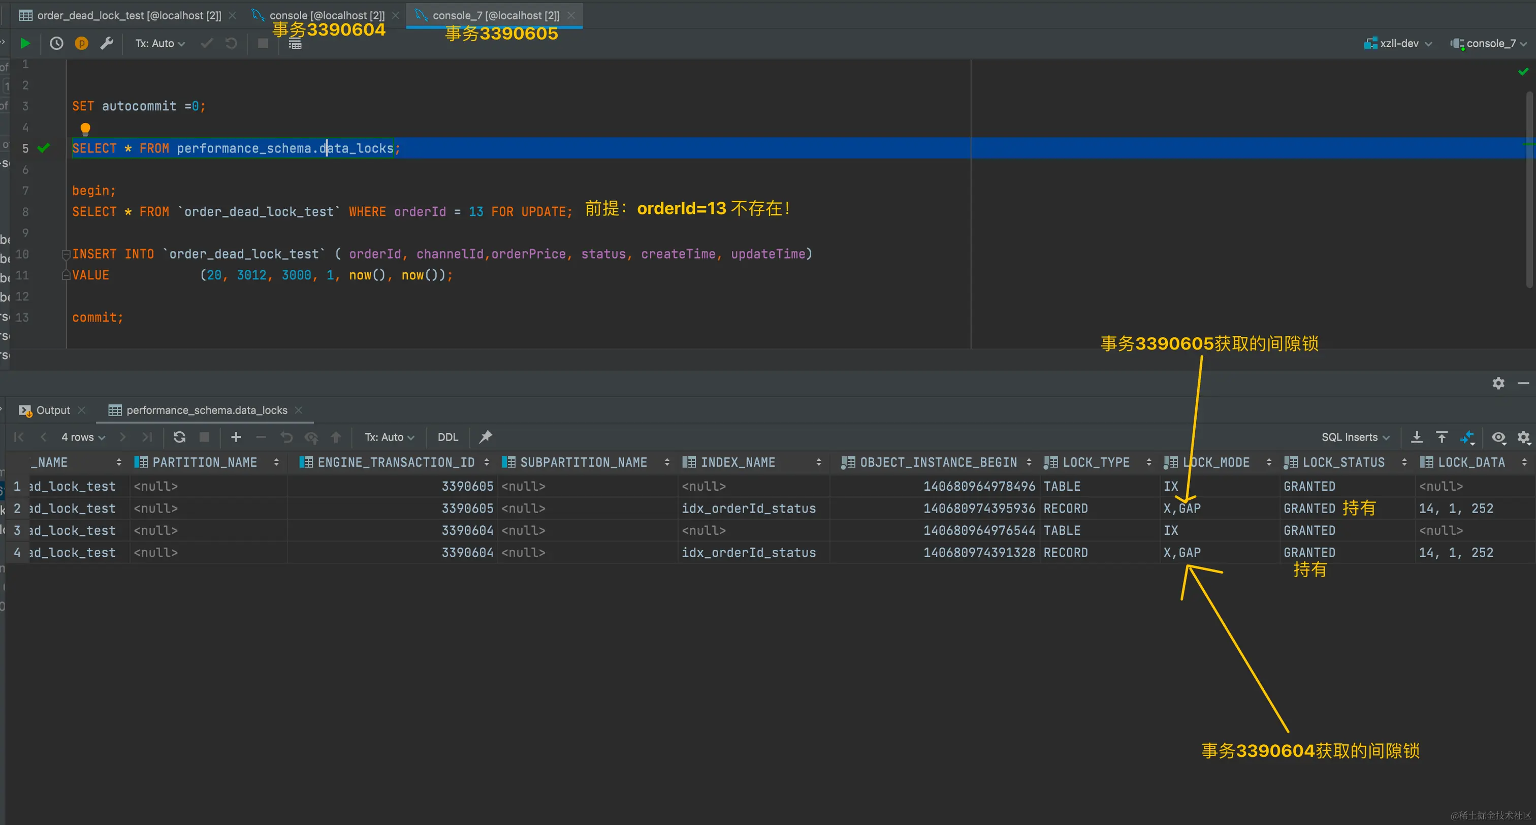Sort by ENGINE_TRANSACTION_ID column header
The height and width of the screenshot is (825, 1536).
395,462
